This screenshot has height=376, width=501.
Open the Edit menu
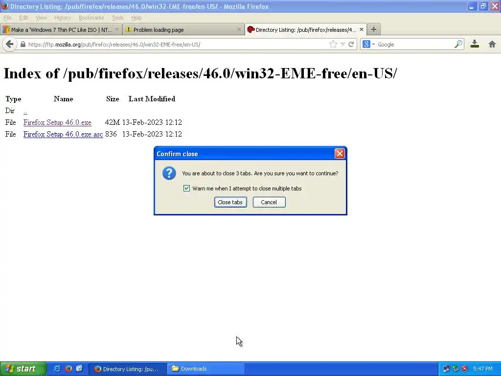point(23,18)
